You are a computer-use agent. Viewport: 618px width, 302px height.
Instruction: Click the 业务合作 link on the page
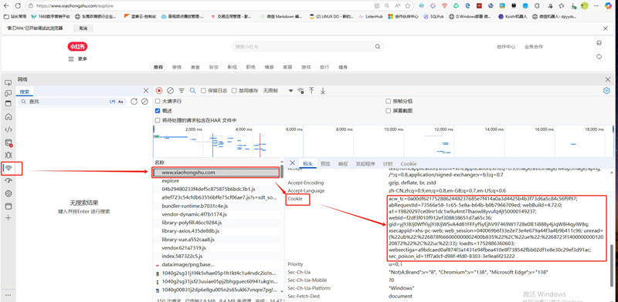[x=534, y=46]
